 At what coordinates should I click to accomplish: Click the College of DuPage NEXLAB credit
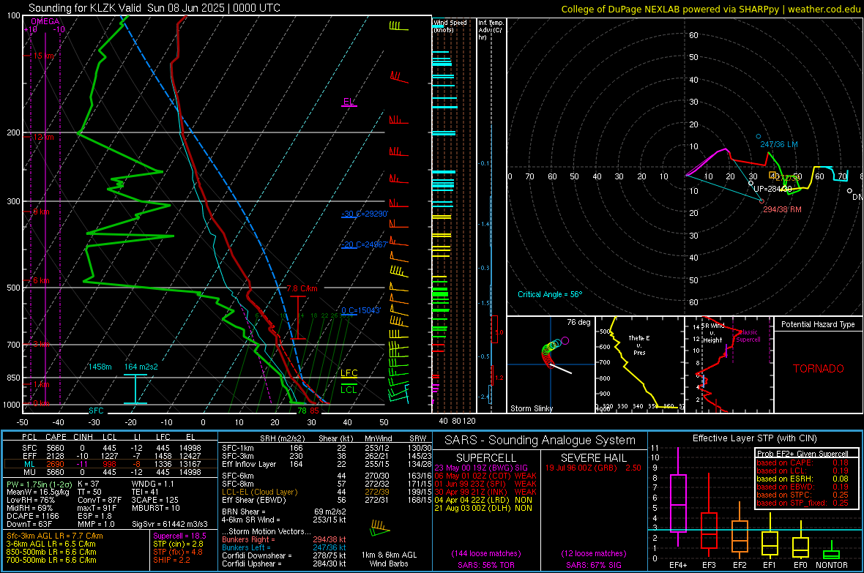click(x=711, y=9)
